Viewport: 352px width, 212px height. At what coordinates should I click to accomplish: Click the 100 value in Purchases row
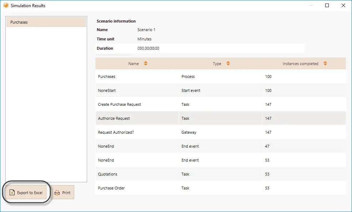(268, 77)
